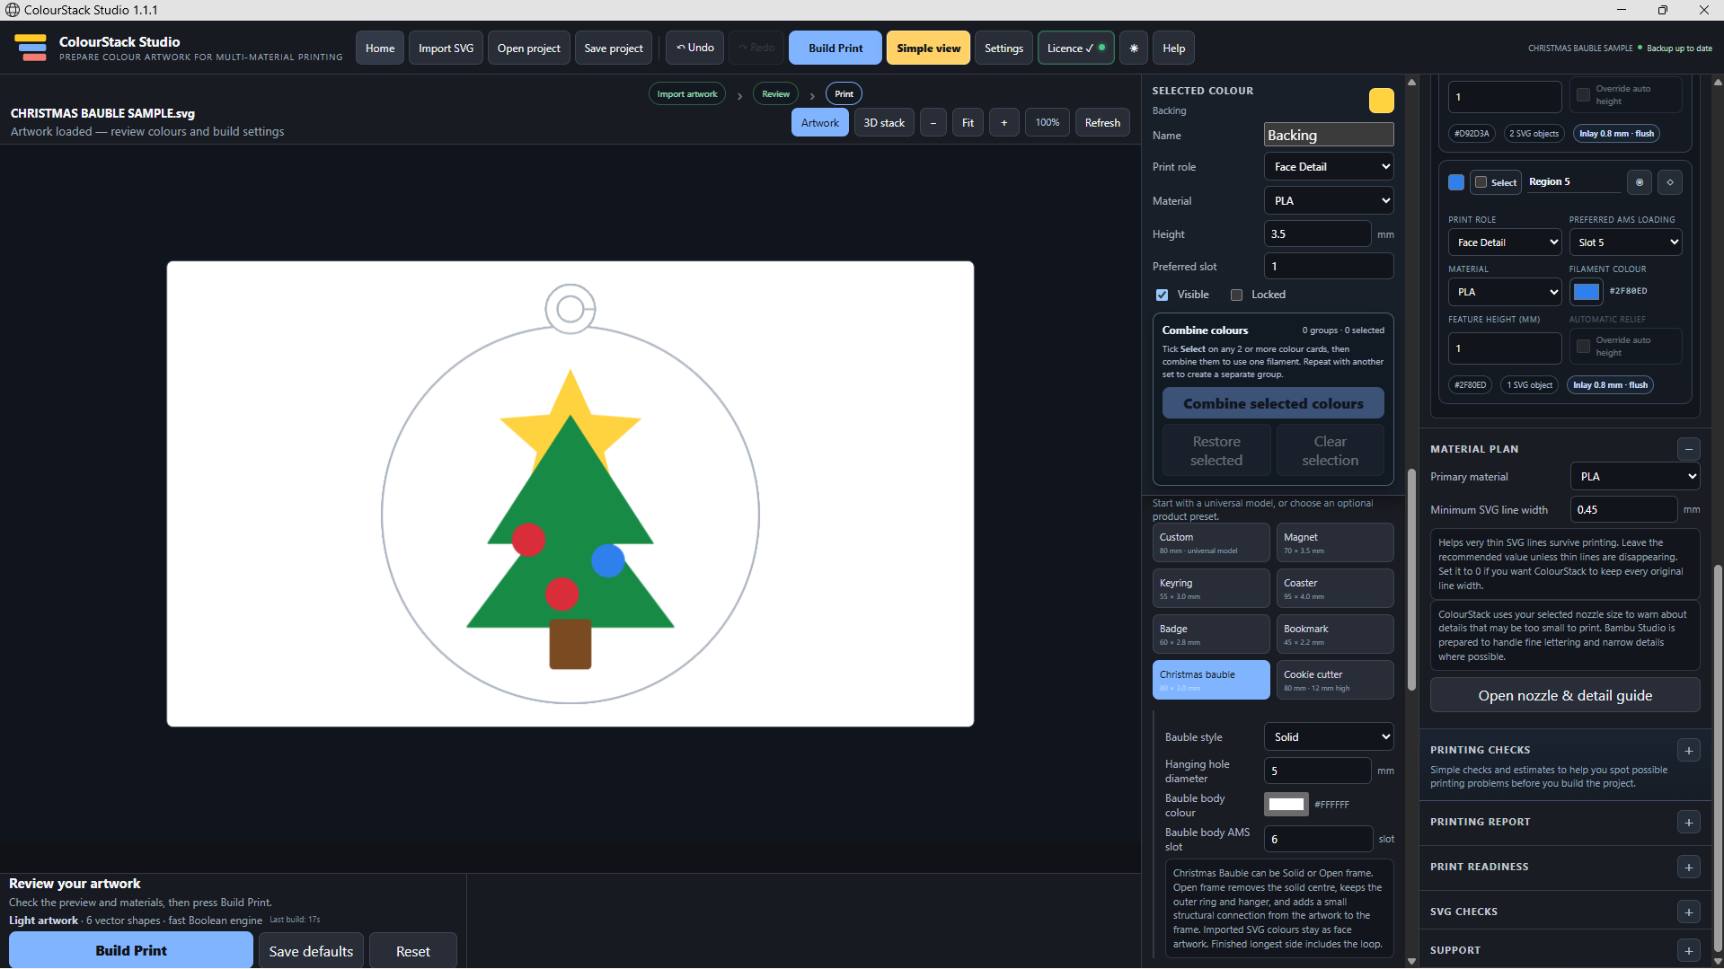Open the Home page
Viewport: 1724px width, 969px height.
pos(380,48)
